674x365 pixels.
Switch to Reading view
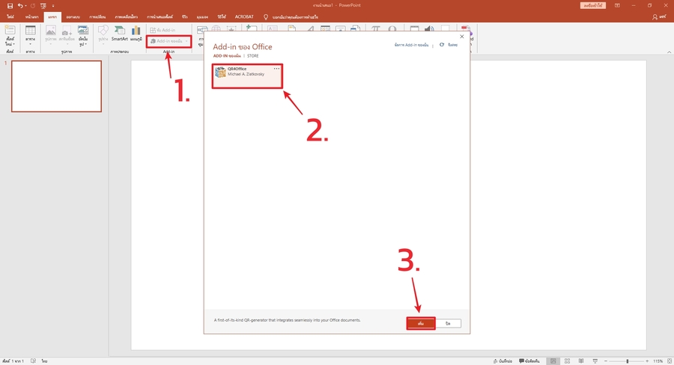(581, 361)
